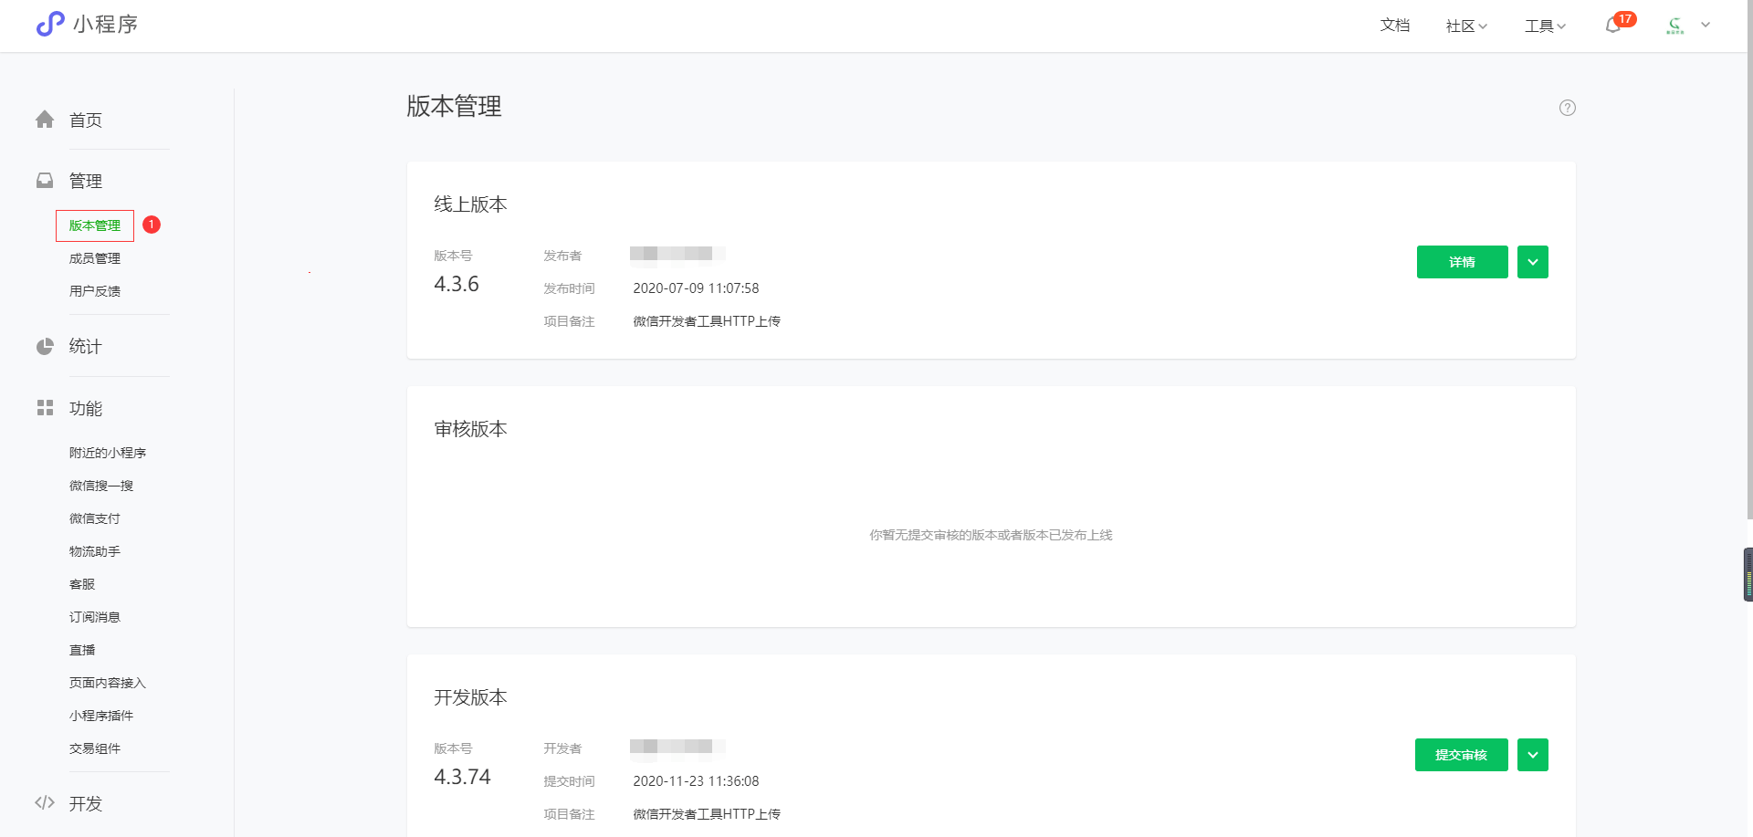
Task: Open dropdown arrow next to 详情 button
Action: tap(1533, 262)
